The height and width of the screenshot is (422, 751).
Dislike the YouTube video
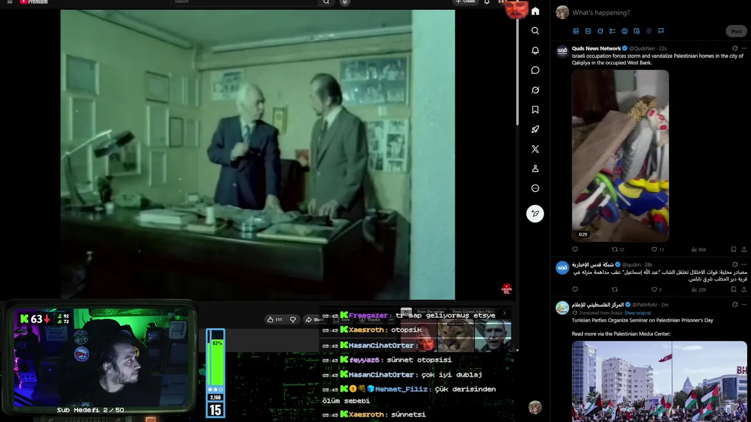click(x=293, y=319)
